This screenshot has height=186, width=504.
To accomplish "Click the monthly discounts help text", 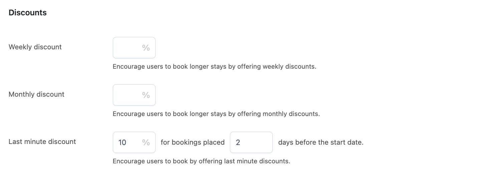I will (216, 114).
